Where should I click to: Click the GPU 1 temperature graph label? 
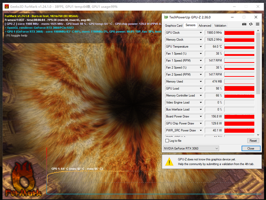tap(77, 169)
